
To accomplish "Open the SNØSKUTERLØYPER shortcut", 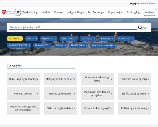I will coord(19,45).
